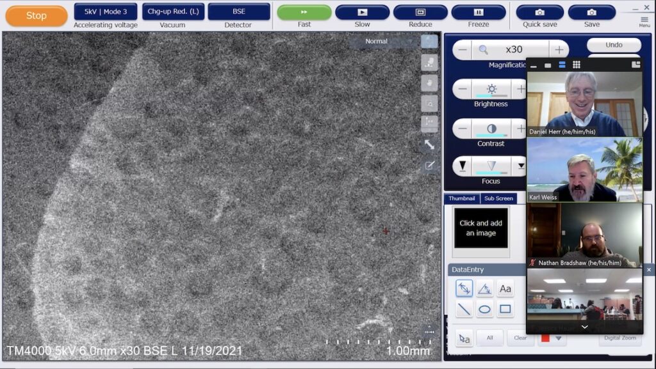Switch scanning to Slow mode

click(x=362, y=12)
